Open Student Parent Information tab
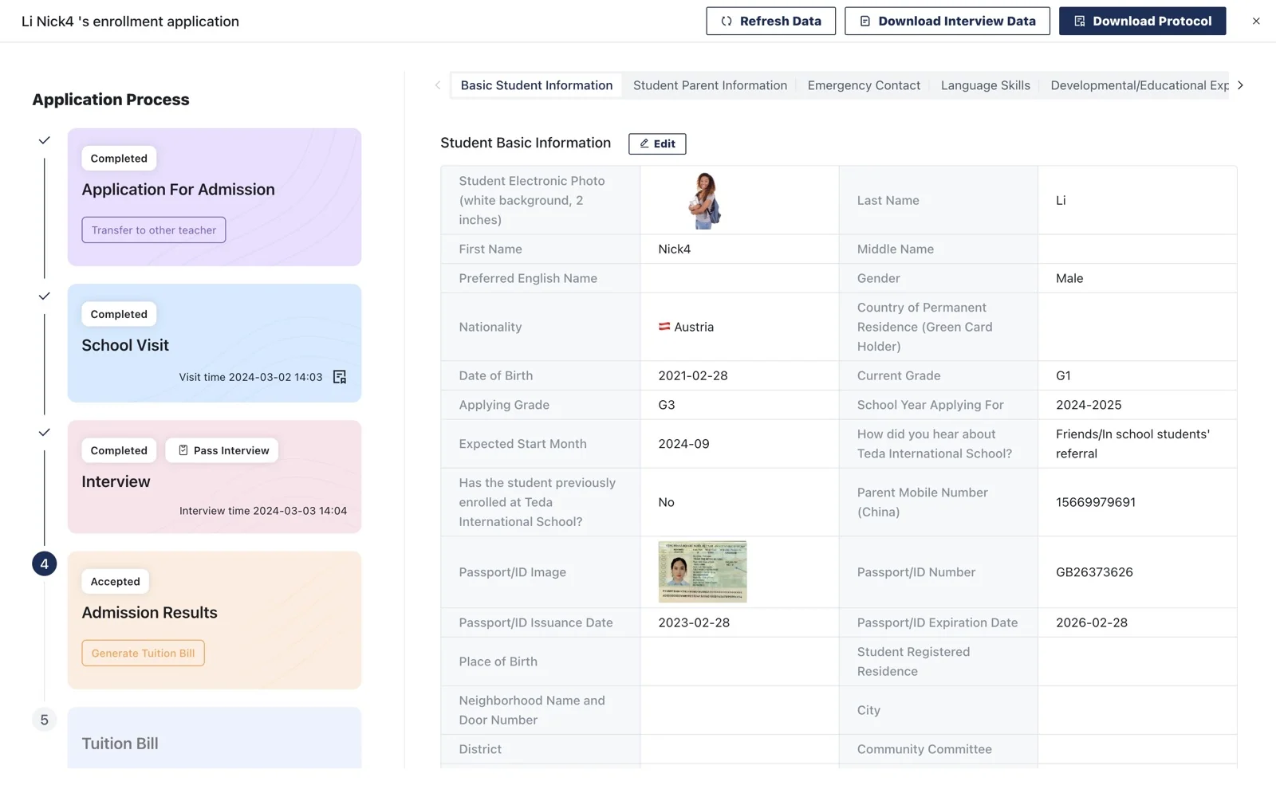Image resolution: width=1276 pixels, height=797 pixels. 710,85
